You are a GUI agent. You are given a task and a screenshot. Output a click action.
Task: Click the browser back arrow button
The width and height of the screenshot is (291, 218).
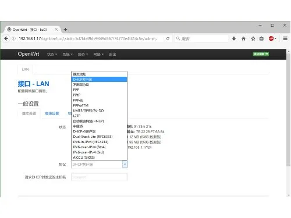6,38
